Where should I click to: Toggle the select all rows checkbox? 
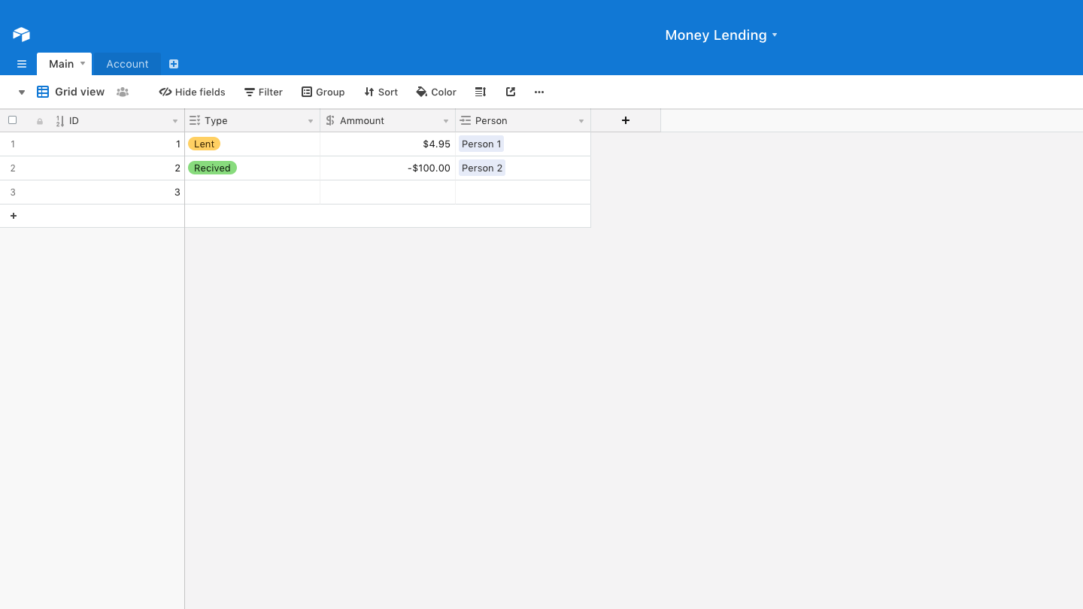pos(12,120)
